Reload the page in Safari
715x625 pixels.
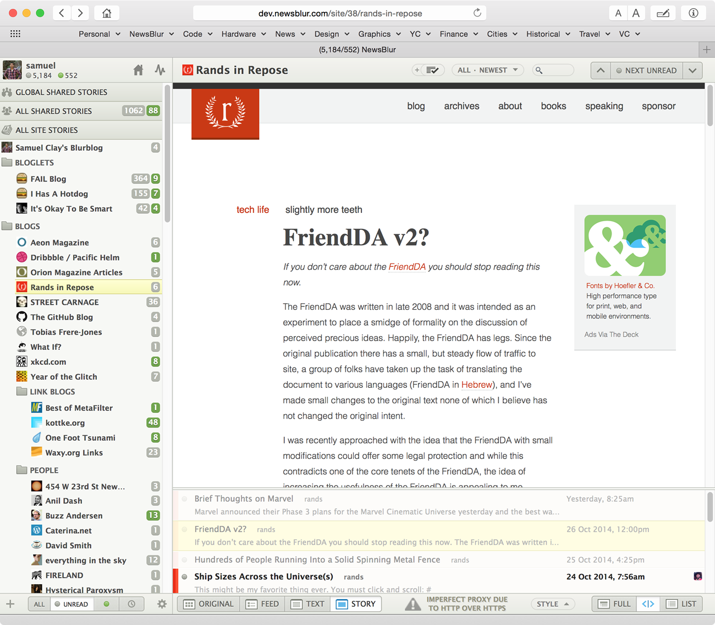coord(477,13)
